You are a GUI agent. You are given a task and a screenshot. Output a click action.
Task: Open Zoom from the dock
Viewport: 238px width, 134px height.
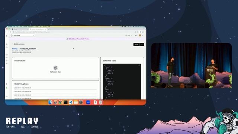pos(88,102)
